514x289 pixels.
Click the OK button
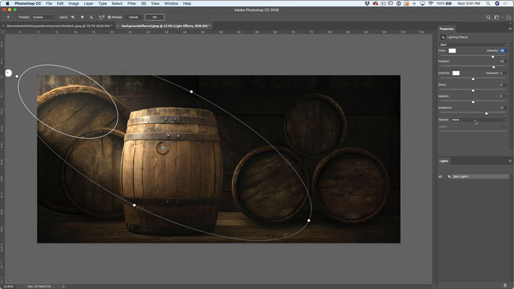(154, 17)
